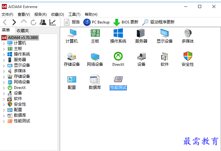Select 性能测试 in the left tree
The image size is (221, 151).
pyautogui.click(x=22, y=121)
